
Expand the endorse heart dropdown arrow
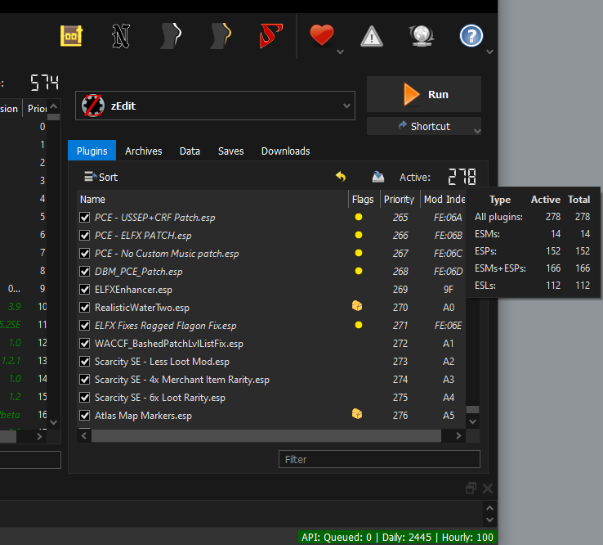pos(340,52)
